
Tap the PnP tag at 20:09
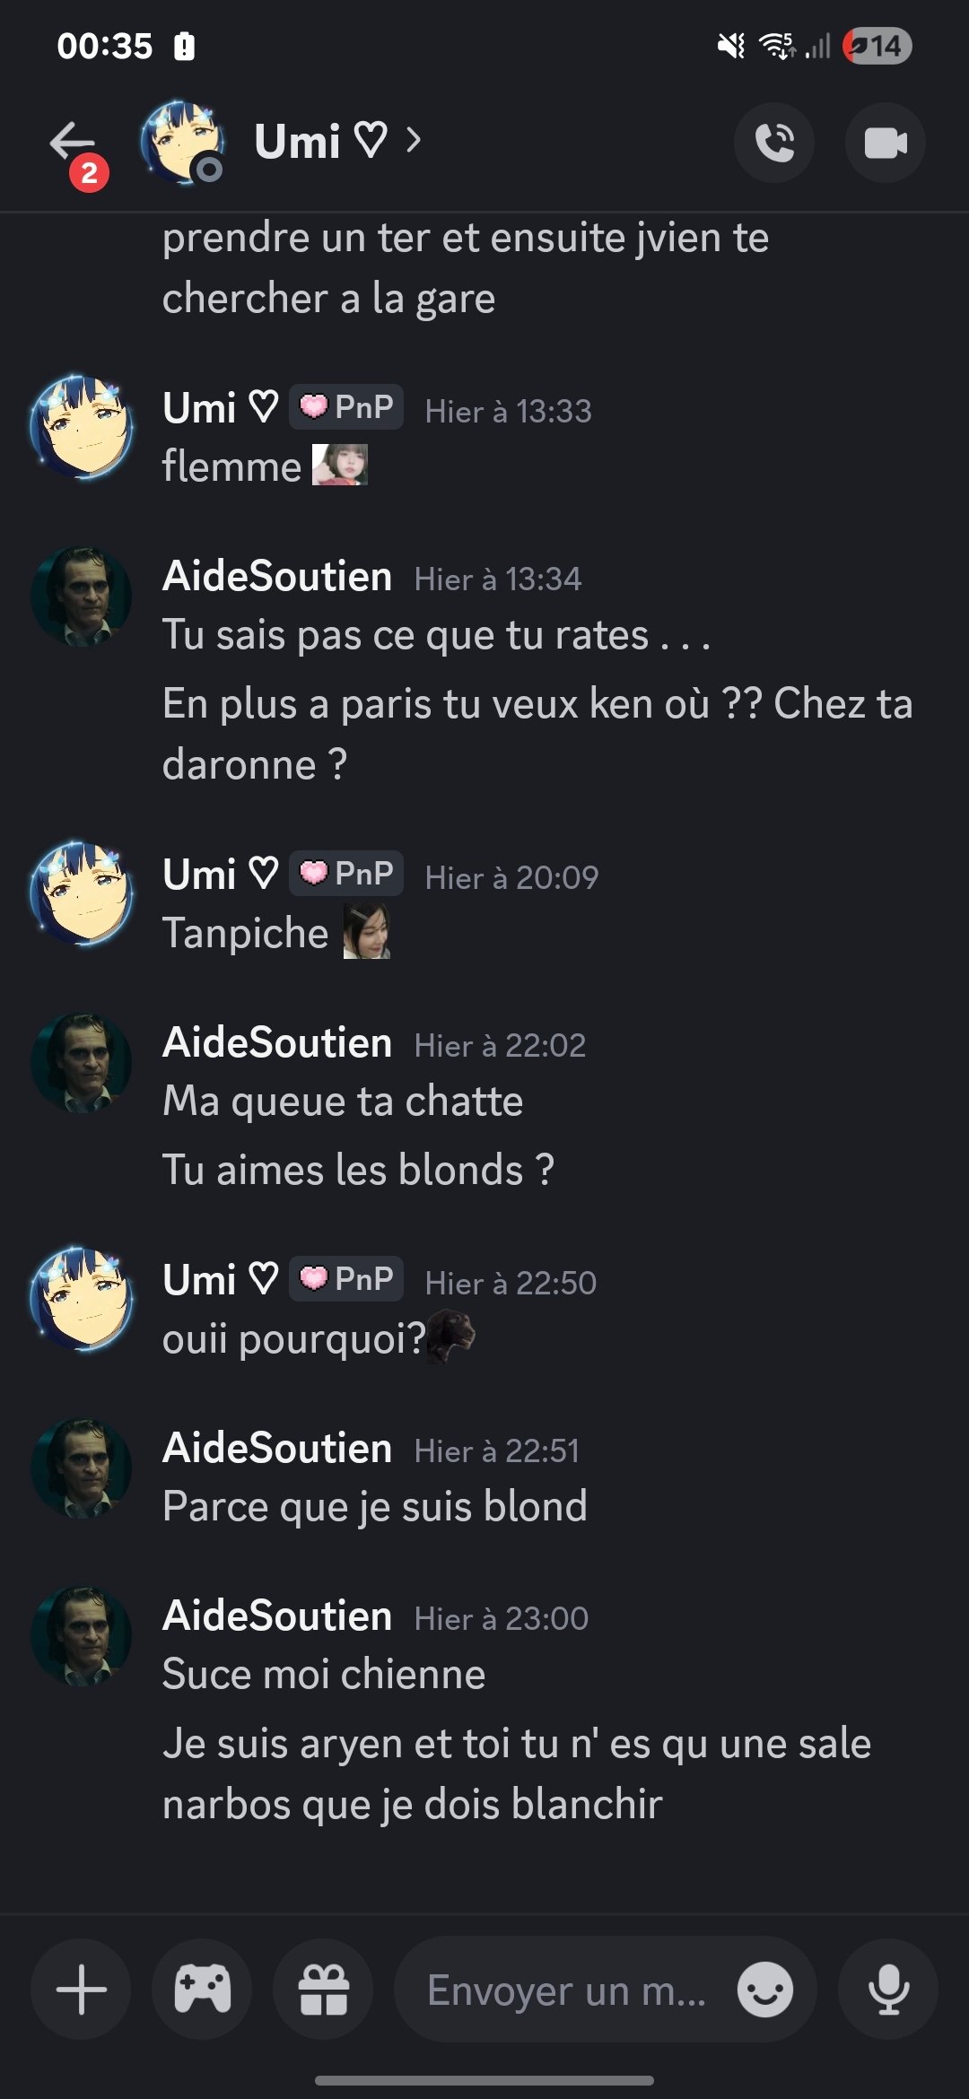point(346,874)
